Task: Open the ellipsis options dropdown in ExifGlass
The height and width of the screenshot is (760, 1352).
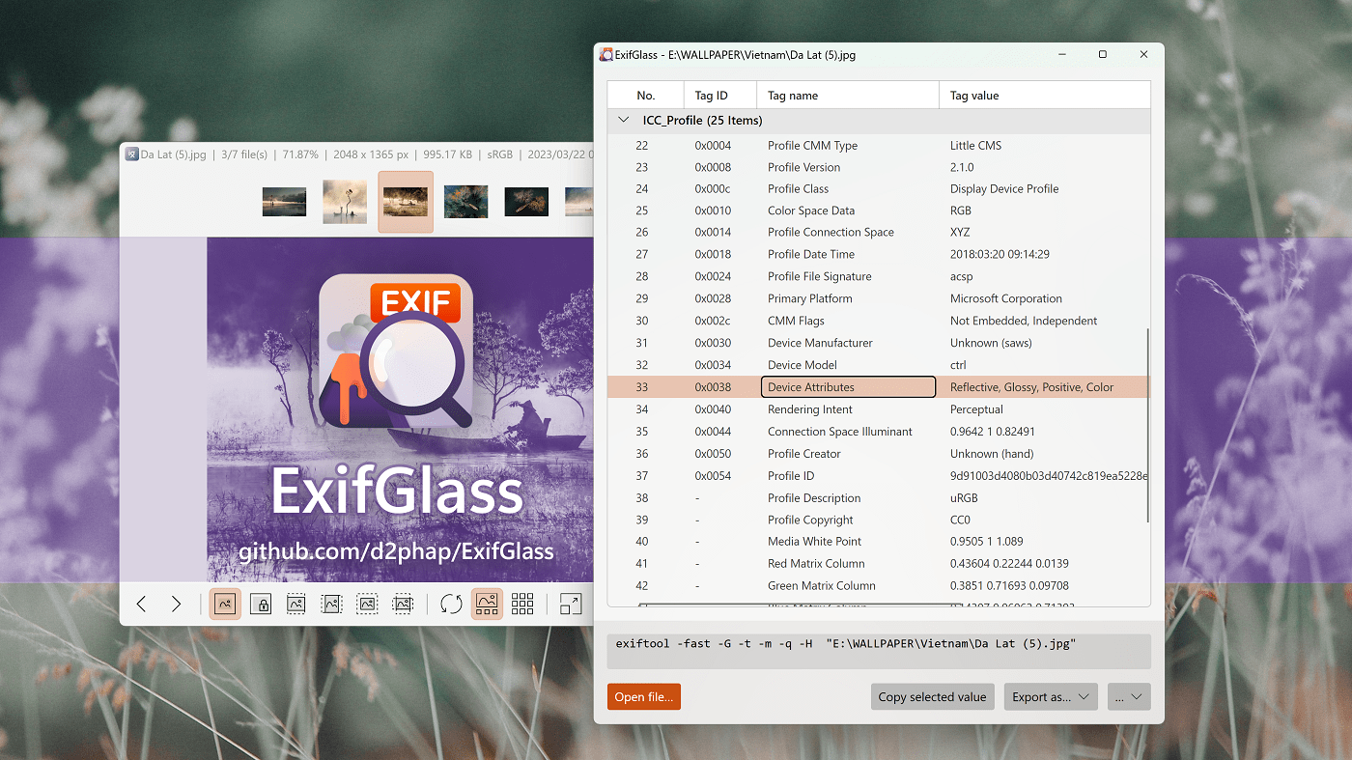Action: [1128, 696]
